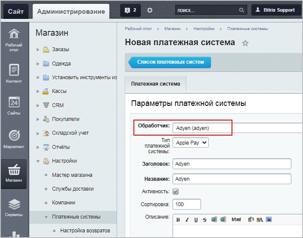Click the Название input field

click(232, 179)
